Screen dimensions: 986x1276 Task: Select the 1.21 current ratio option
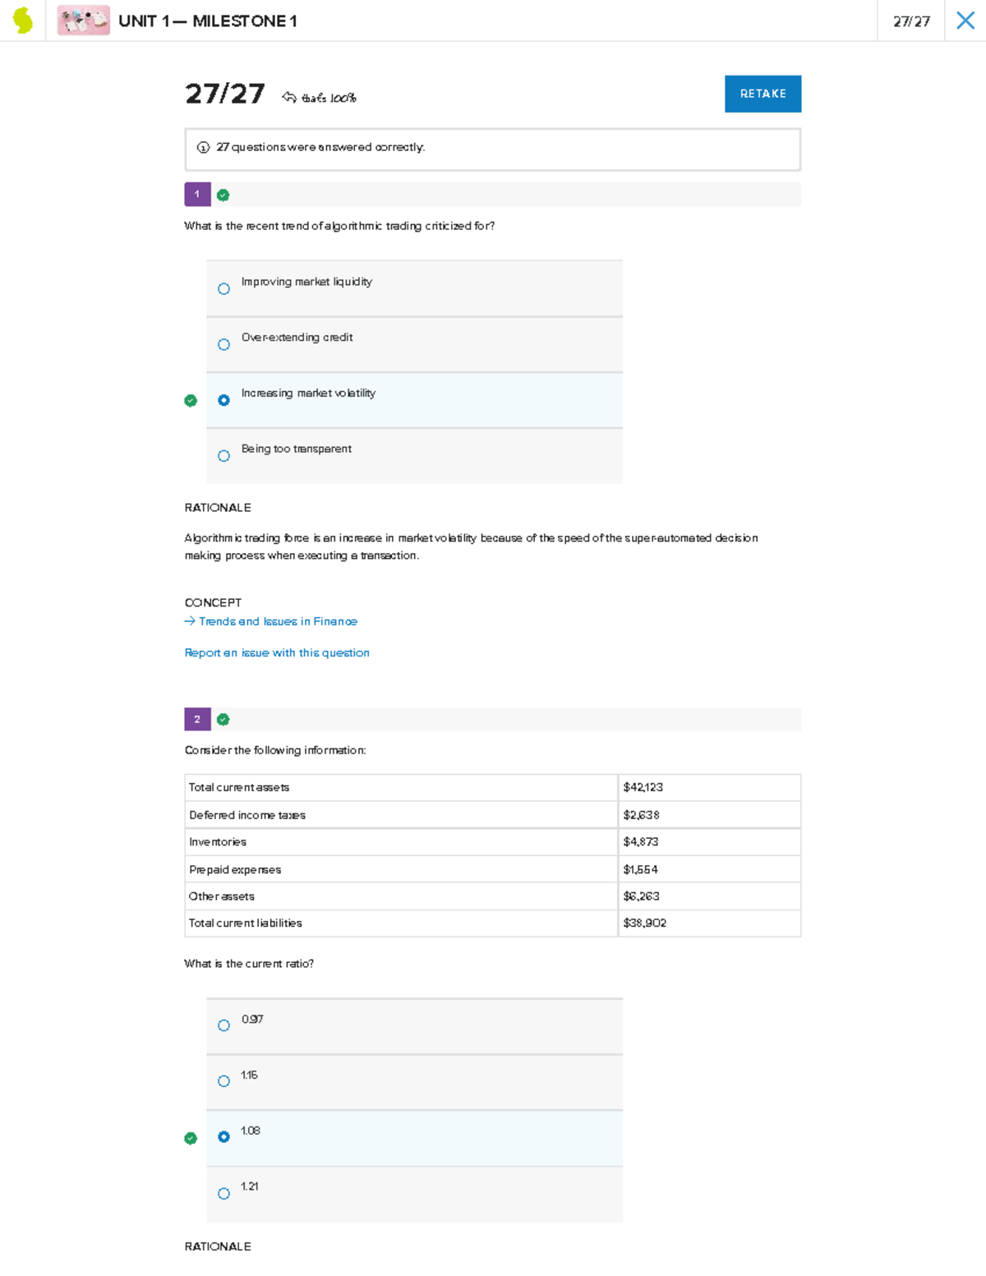(x=223, y=1194)
